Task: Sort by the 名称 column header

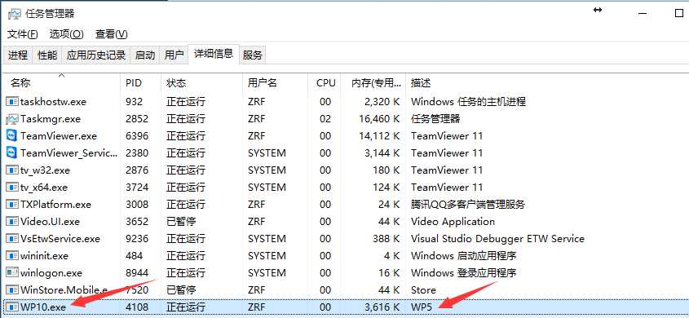Action: click(61, 82)
